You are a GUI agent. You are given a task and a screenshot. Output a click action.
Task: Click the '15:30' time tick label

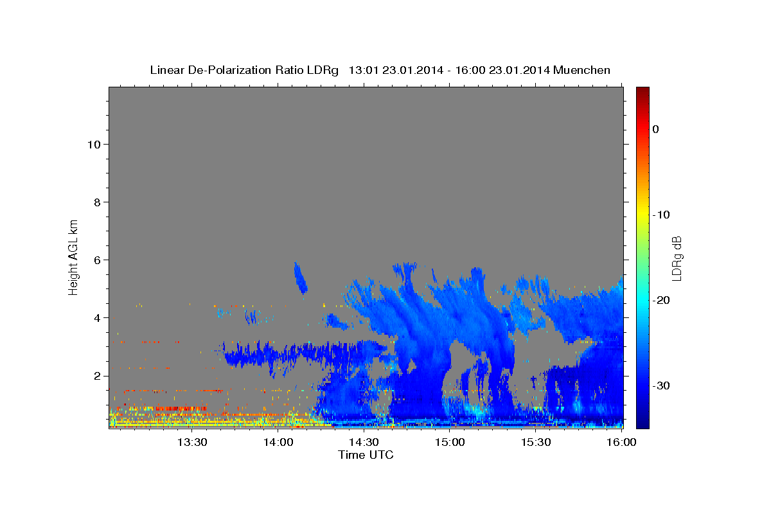[x=535, y=442]
